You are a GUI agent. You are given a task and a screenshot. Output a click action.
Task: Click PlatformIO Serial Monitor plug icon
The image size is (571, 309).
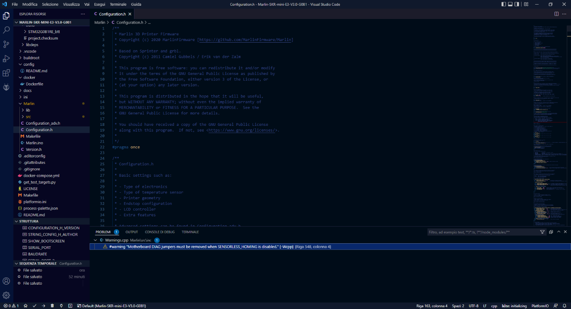click(x=61, y=306)
